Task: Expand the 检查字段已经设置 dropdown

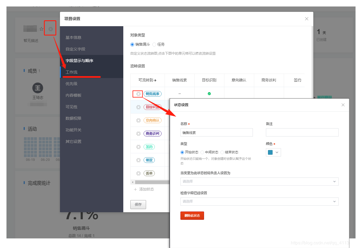Action: tap(259, 201)
